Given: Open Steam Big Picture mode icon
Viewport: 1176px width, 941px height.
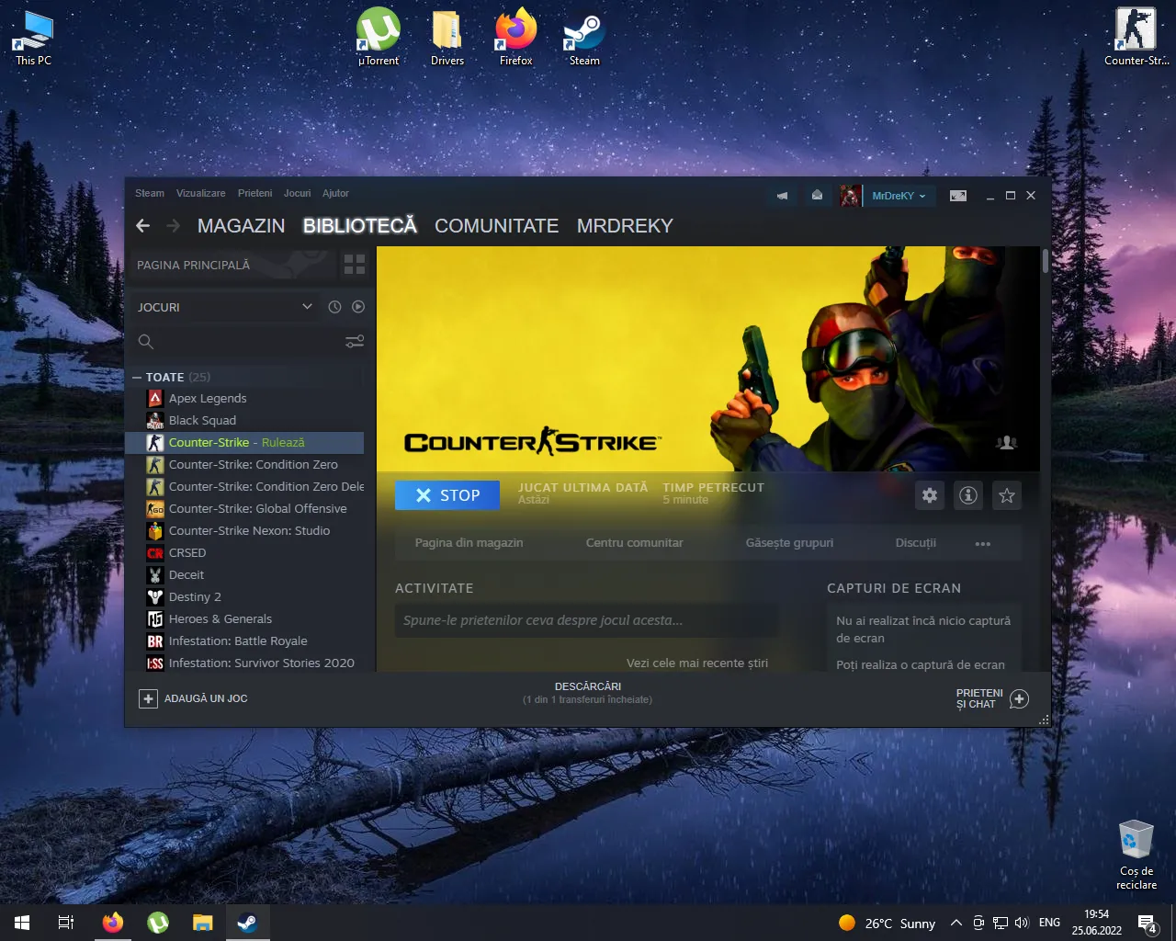Looking at the screenshot, I should pyautogui.click(x=957, y=196).
